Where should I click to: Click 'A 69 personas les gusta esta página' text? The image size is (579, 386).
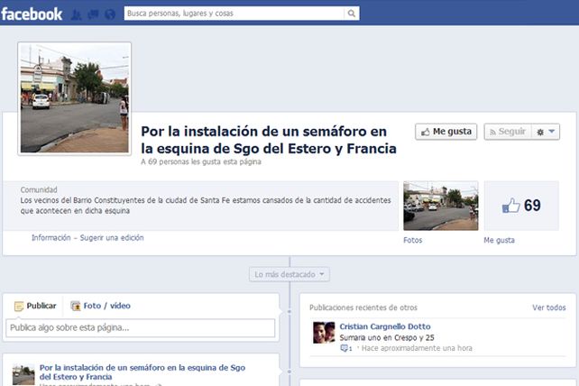tap(201, 161)
